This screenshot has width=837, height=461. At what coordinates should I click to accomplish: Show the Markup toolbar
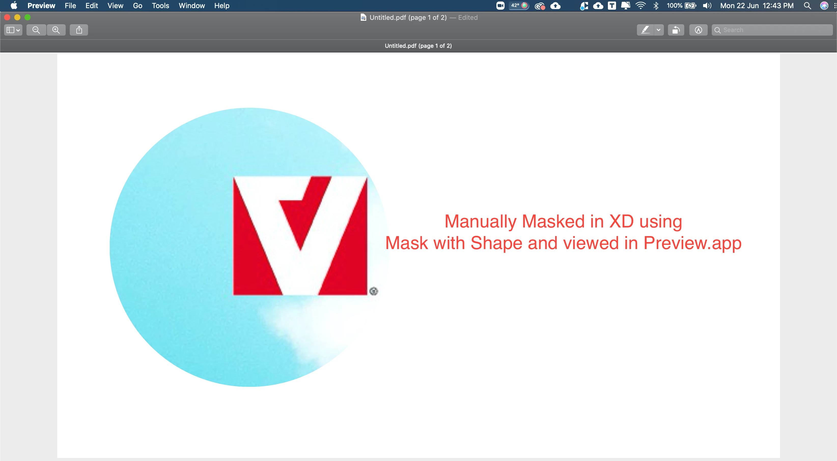point(698,30)
